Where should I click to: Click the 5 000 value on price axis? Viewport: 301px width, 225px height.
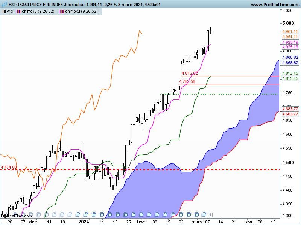(x=288, y=23)
